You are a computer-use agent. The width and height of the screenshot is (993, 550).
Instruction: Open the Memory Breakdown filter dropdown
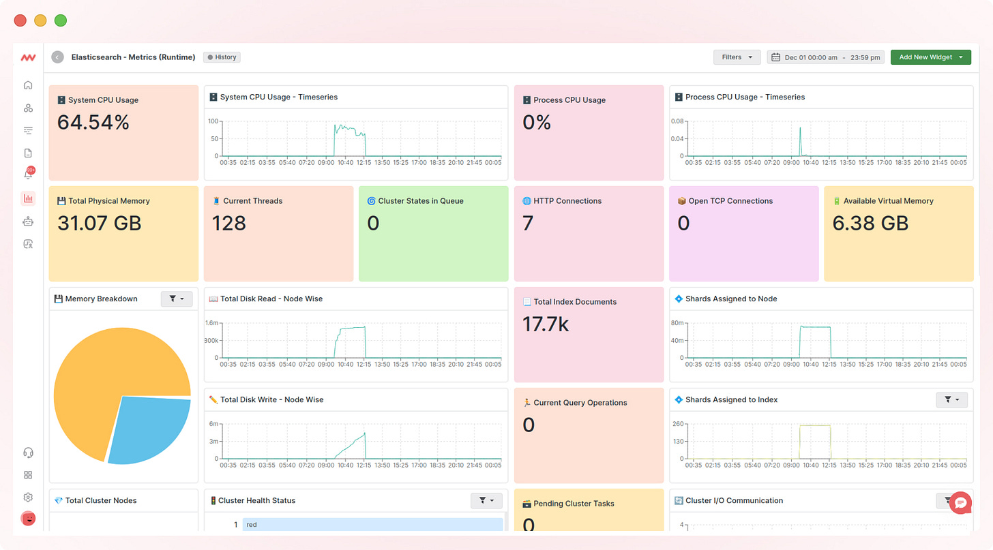pos(177,299)
